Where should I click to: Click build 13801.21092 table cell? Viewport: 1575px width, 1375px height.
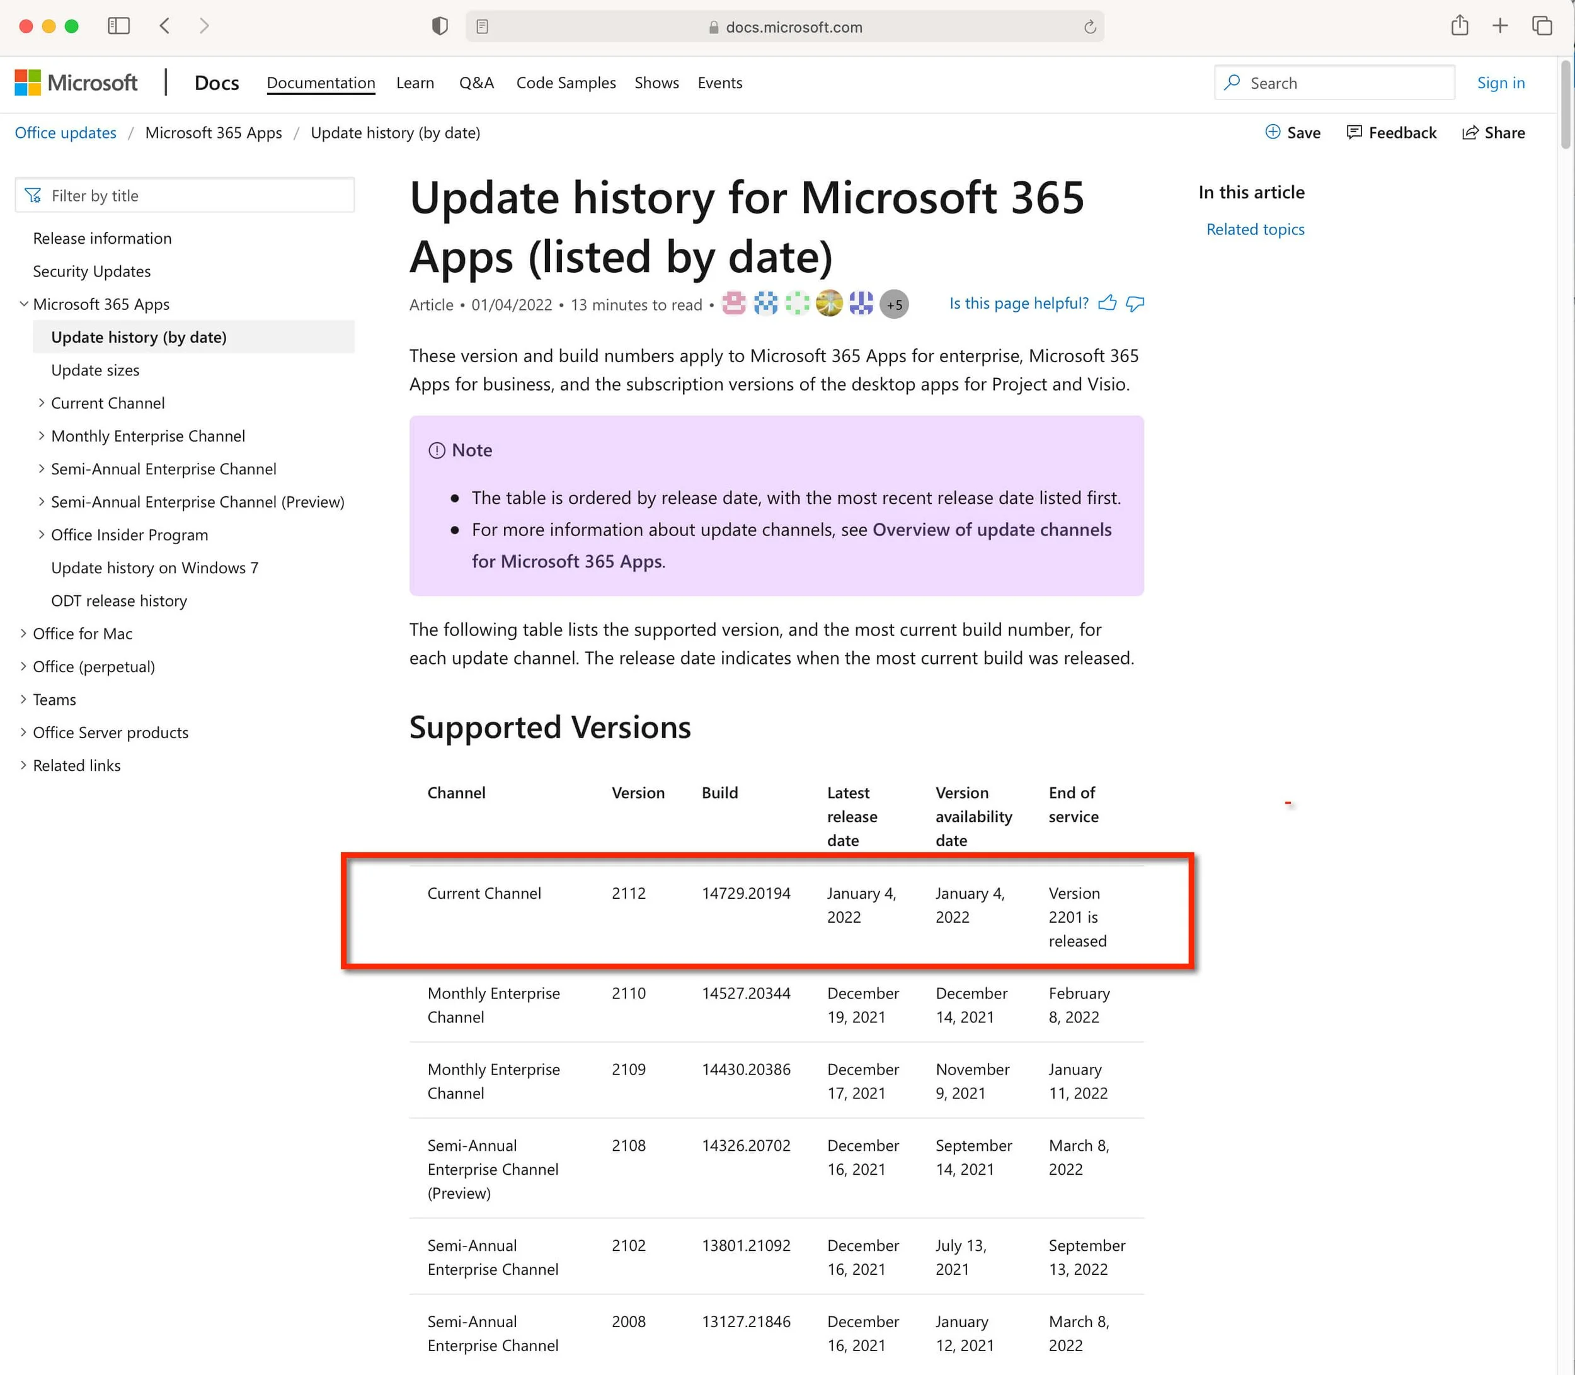[x=745, y=1245]
